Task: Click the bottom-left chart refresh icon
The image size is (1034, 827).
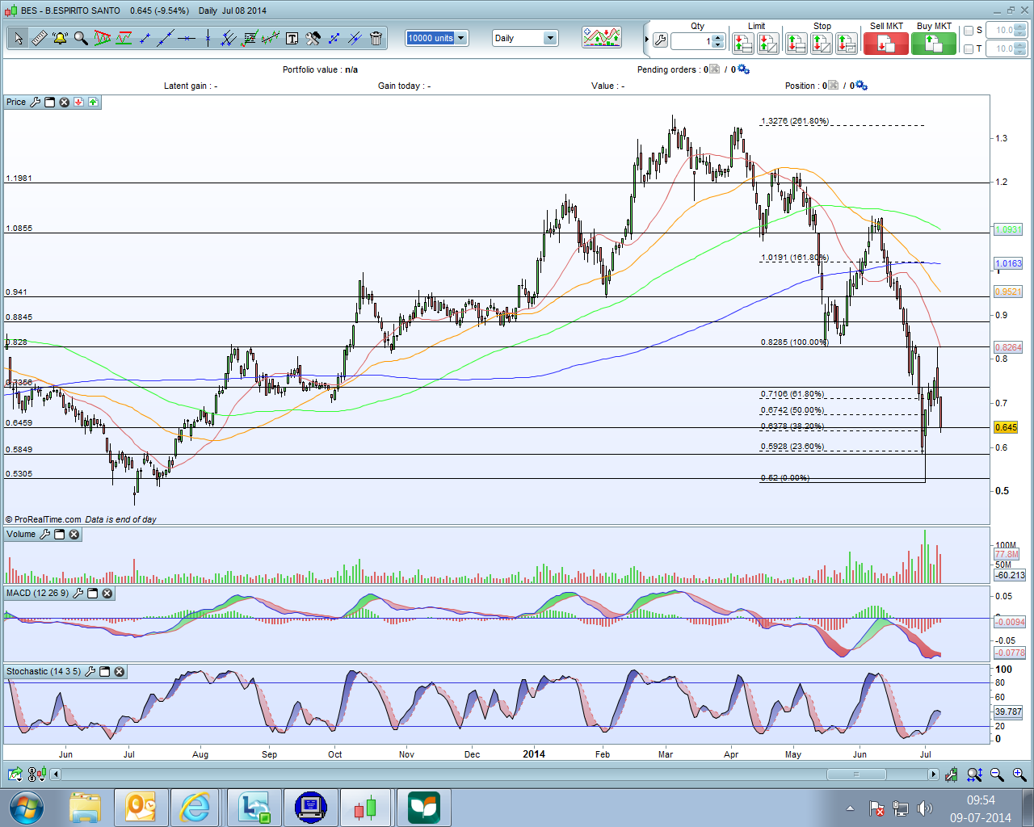Action: (x=15, y=775)
